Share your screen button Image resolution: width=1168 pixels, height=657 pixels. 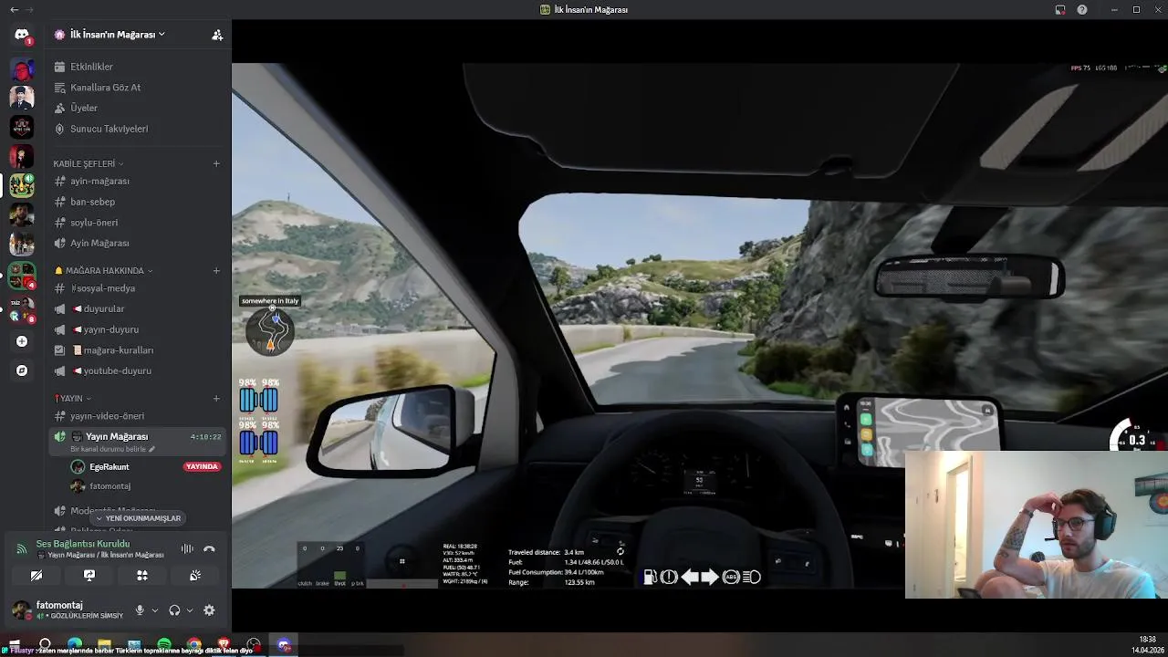(x=89, y=576)
